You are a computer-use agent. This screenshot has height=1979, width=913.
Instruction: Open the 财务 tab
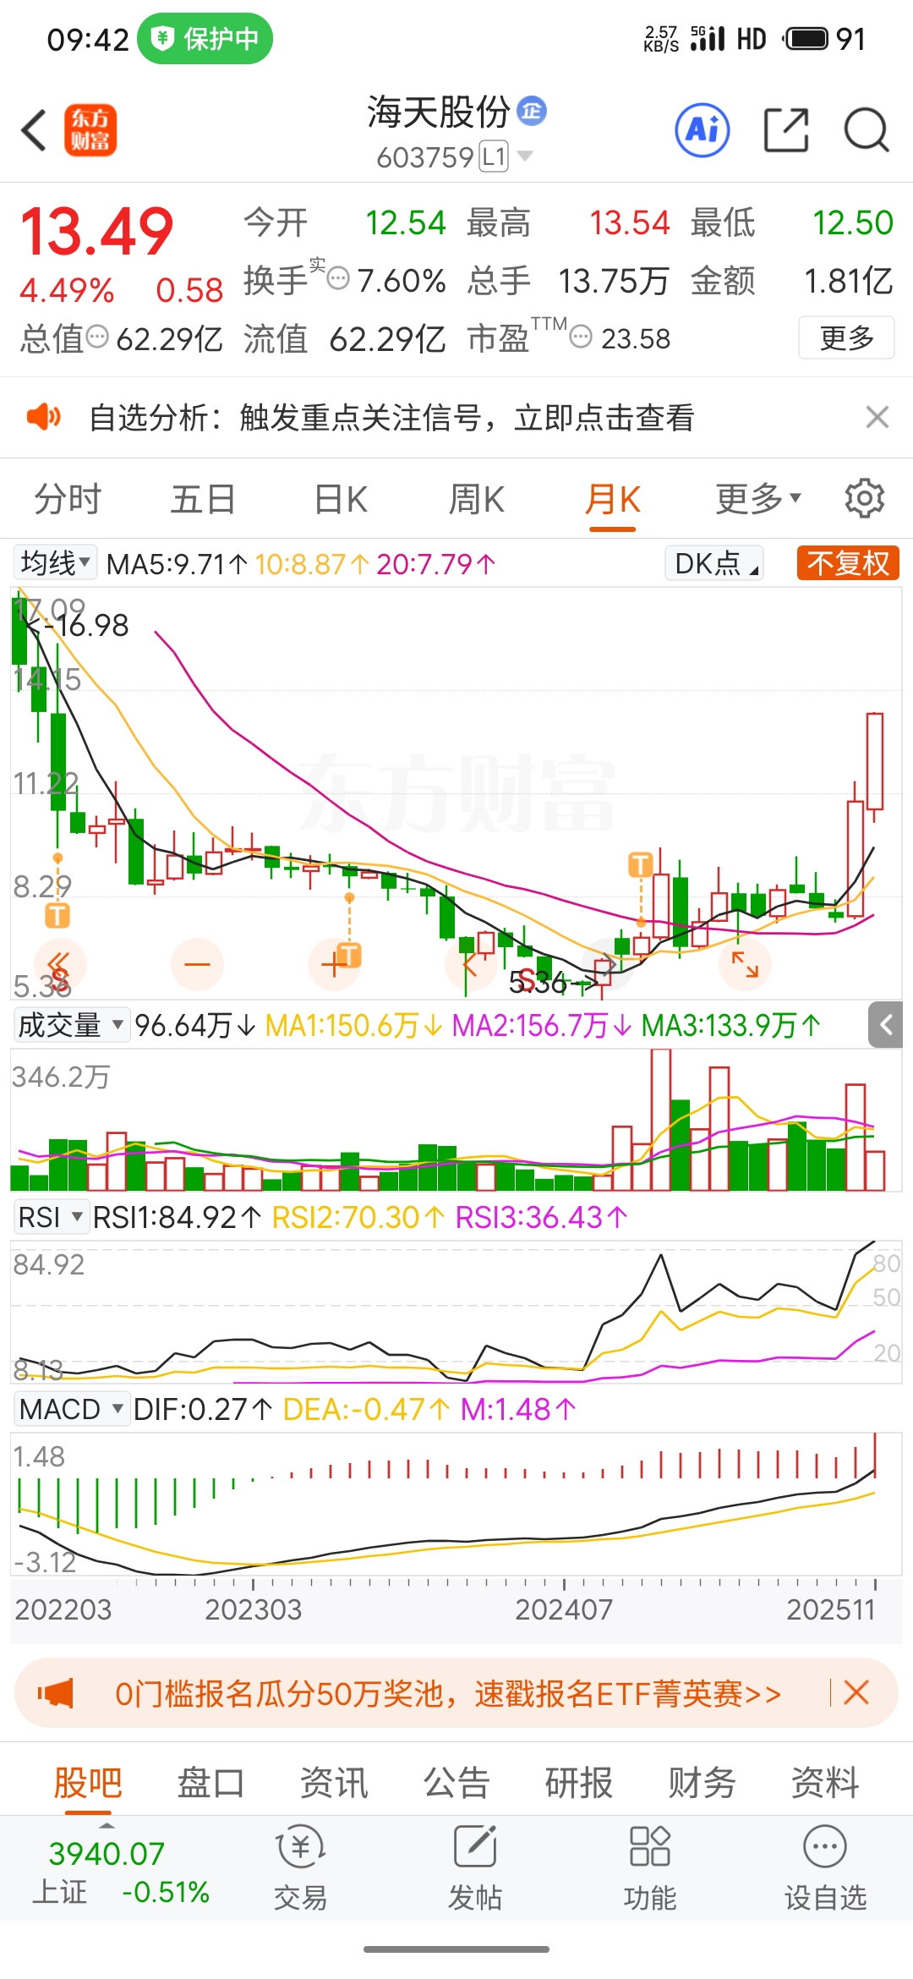point(702,1782)
